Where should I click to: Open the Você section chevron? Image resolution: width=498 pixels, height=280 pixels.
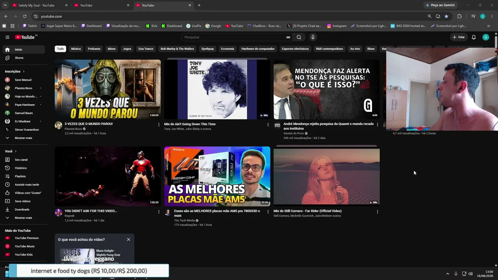tap(16, 151)
